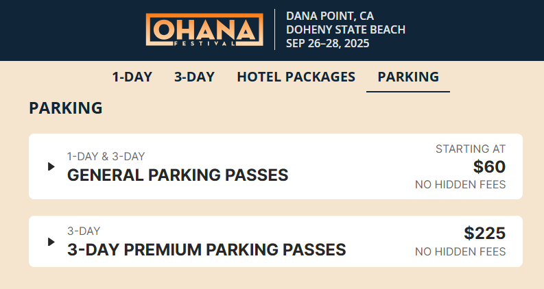Click the Dana Point, CA location text
The width and height of the screenshot is (544, 289).
point(330,16)
